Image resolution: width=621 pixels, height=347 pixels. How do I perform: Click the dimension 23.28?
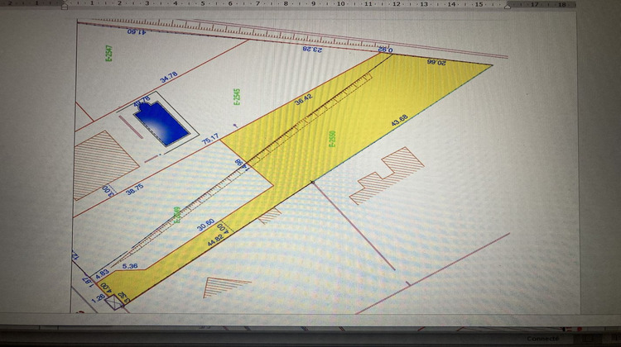click(312, 49)
